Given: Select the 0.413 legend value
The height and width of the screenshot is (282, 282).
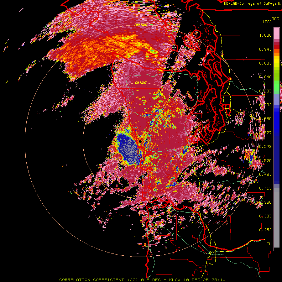Looking at the screenshot, I should (x=265, y=188).
